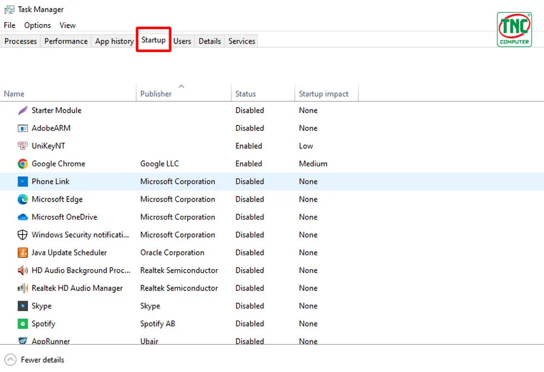Select the Realtek HD Audio Manager name
544x372 pixels.
pyautogui.click(x=77, y=289)
